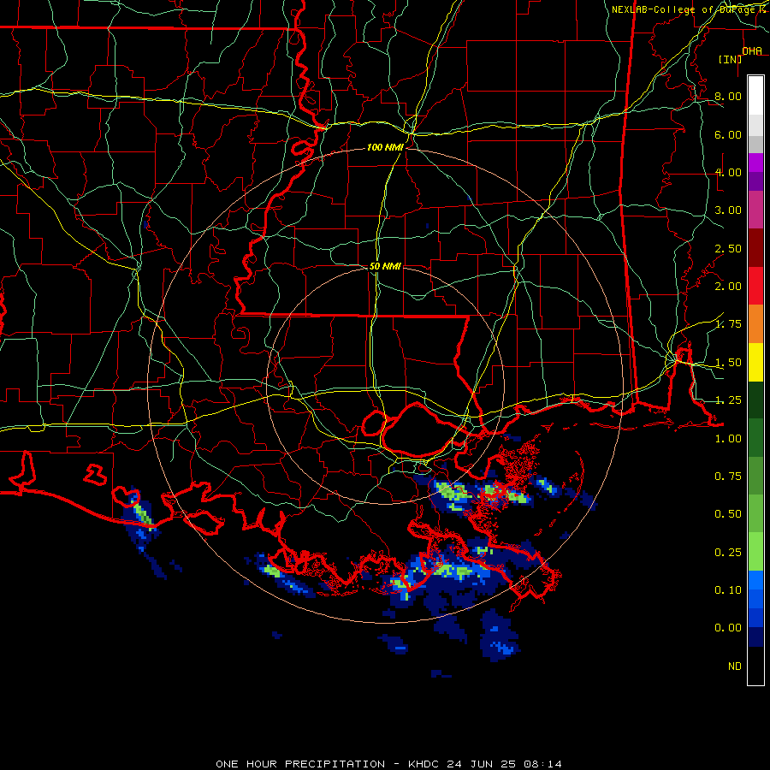This screenshot has height=770, width=770.
Task: Click the 24 JUN 25 date in caption
Action: point(481,764)
